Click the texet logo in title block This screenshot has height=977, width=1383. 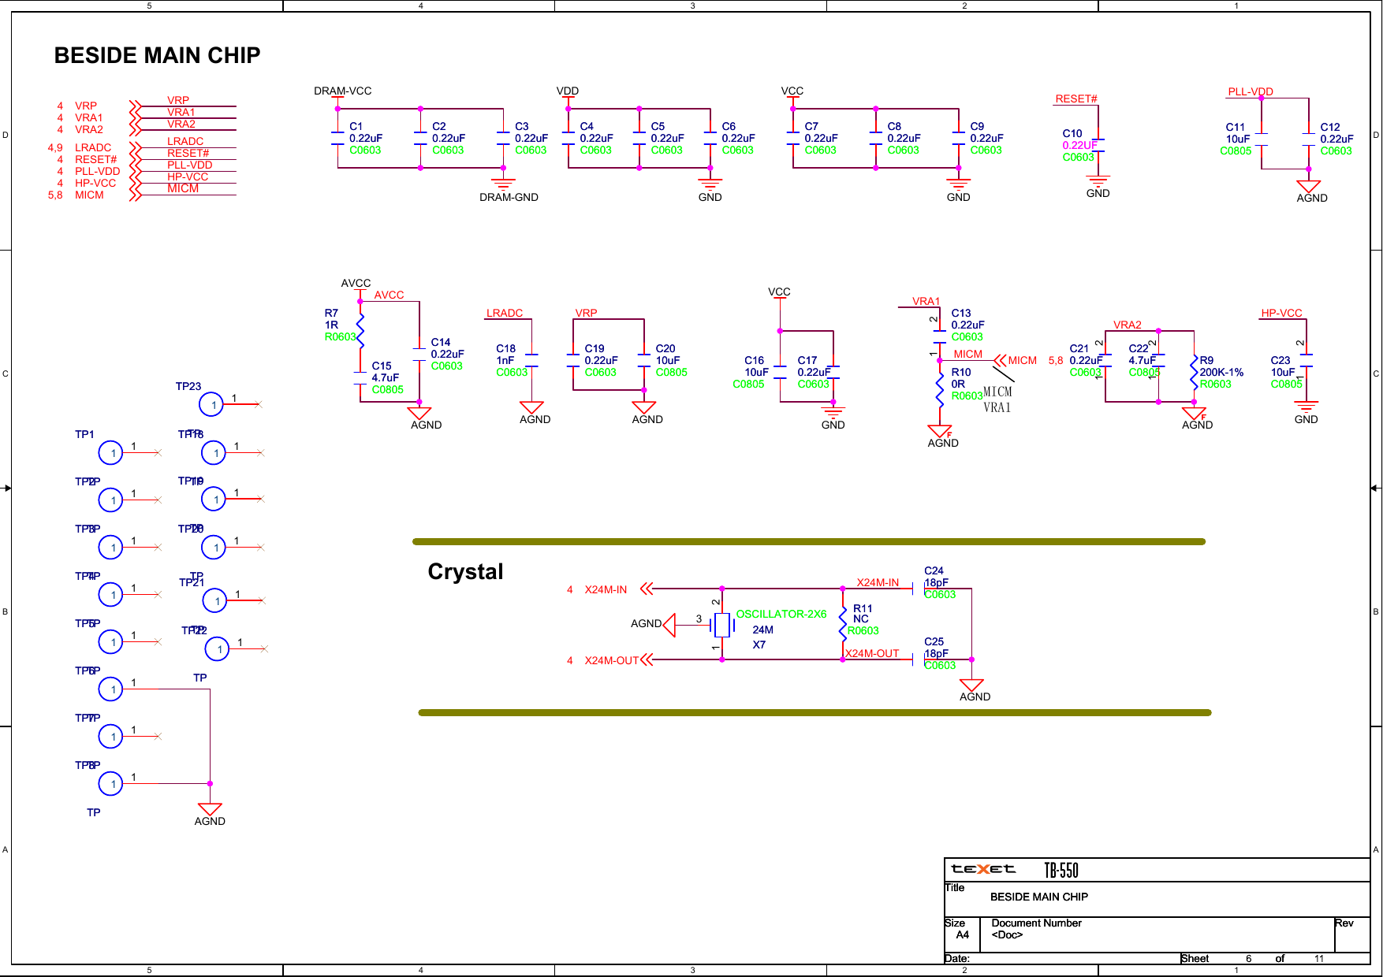982,868
